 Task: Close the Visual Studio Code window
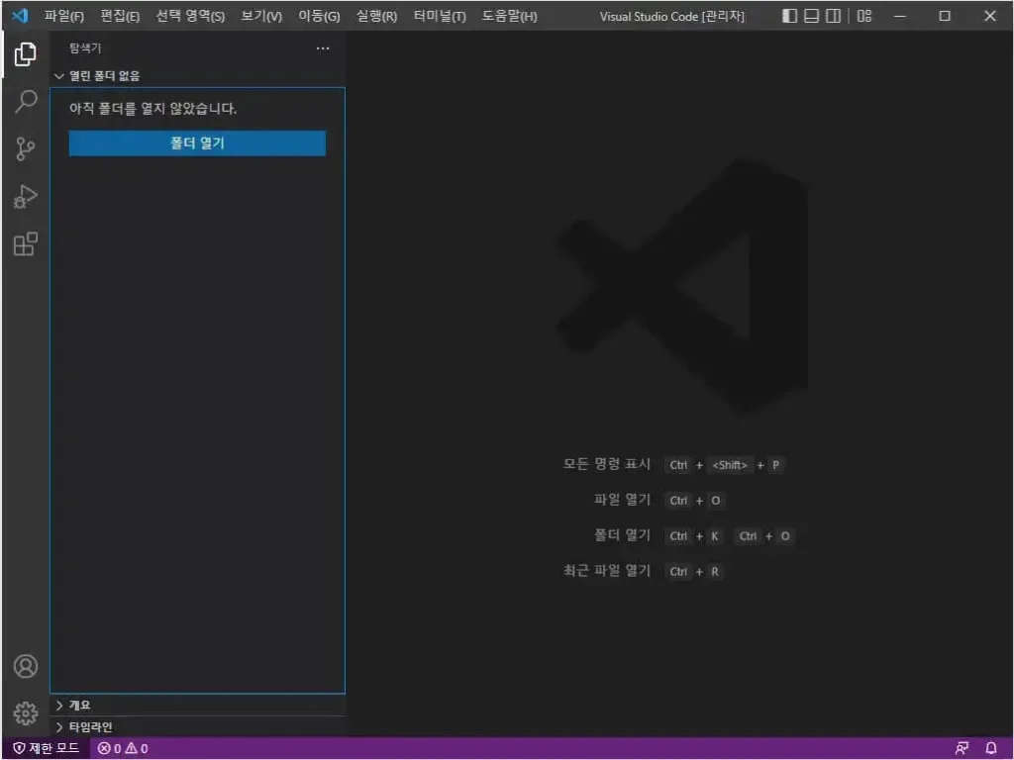[x=990, y=16]
